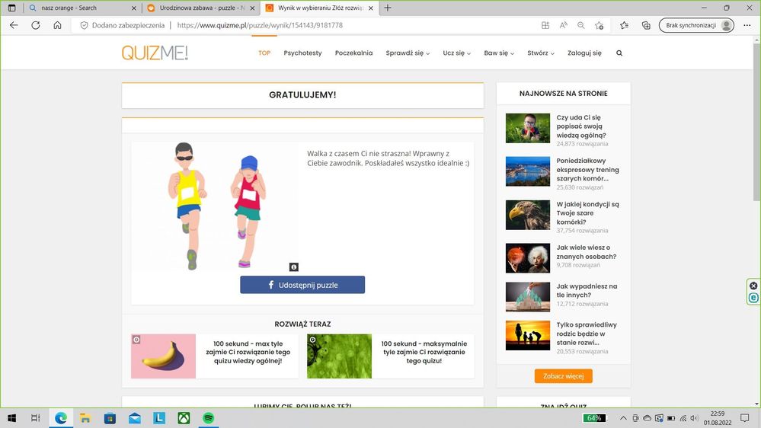Open Xbox app in taskbar

click(x=184, y=418)
